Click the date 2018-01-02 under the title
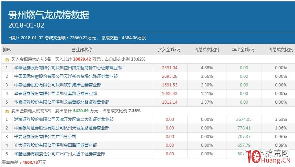The image size is (295, 167). click(26, 25)
